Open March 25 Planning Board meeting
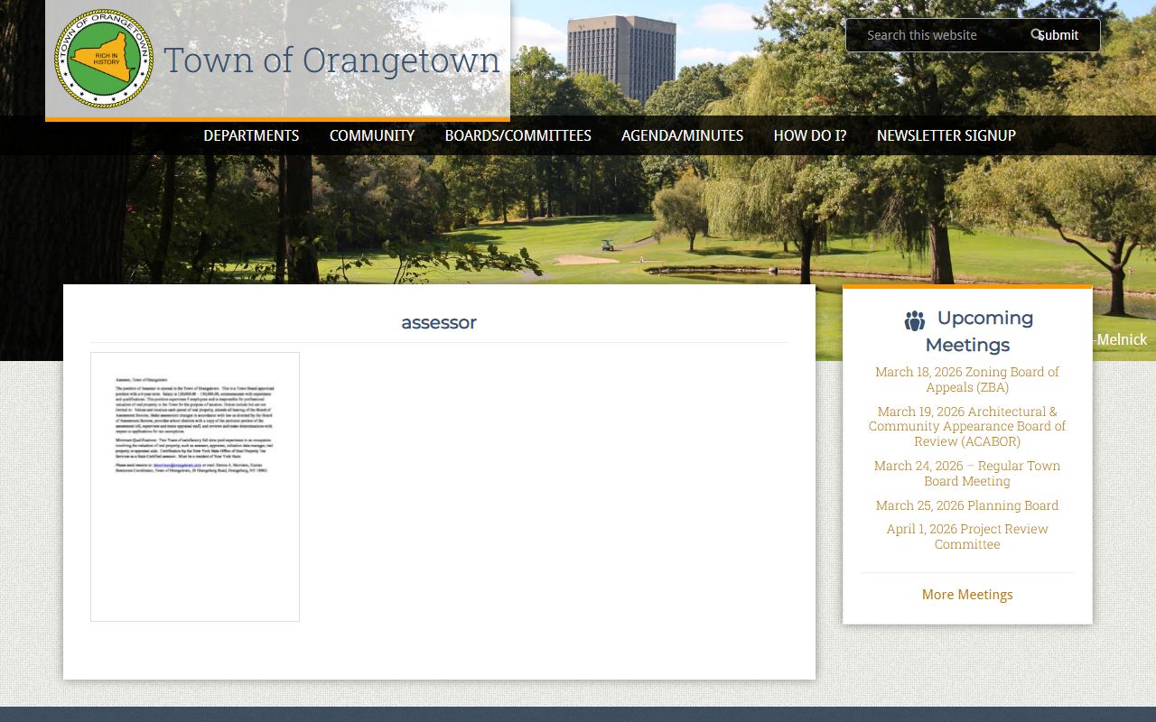Image resolution: width=1156 pixels, height=722 pixels. coord(967,505)
